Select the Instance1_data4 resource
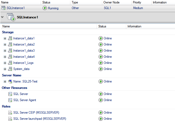Image resolution: width=175 pixels, height=128 pixels. (x=24, y=57)
